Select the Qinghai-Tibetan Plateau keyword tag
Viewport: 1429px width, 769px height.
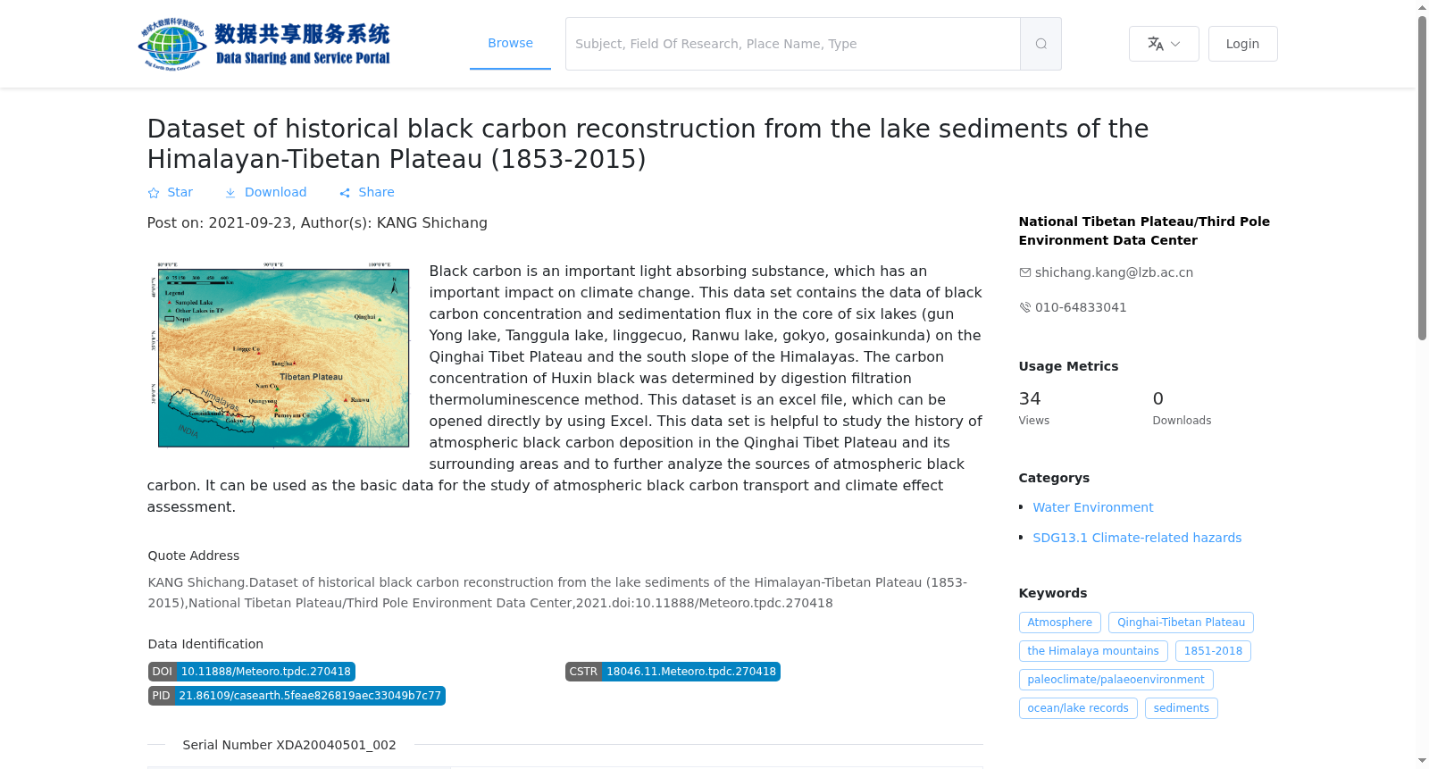1181,623
